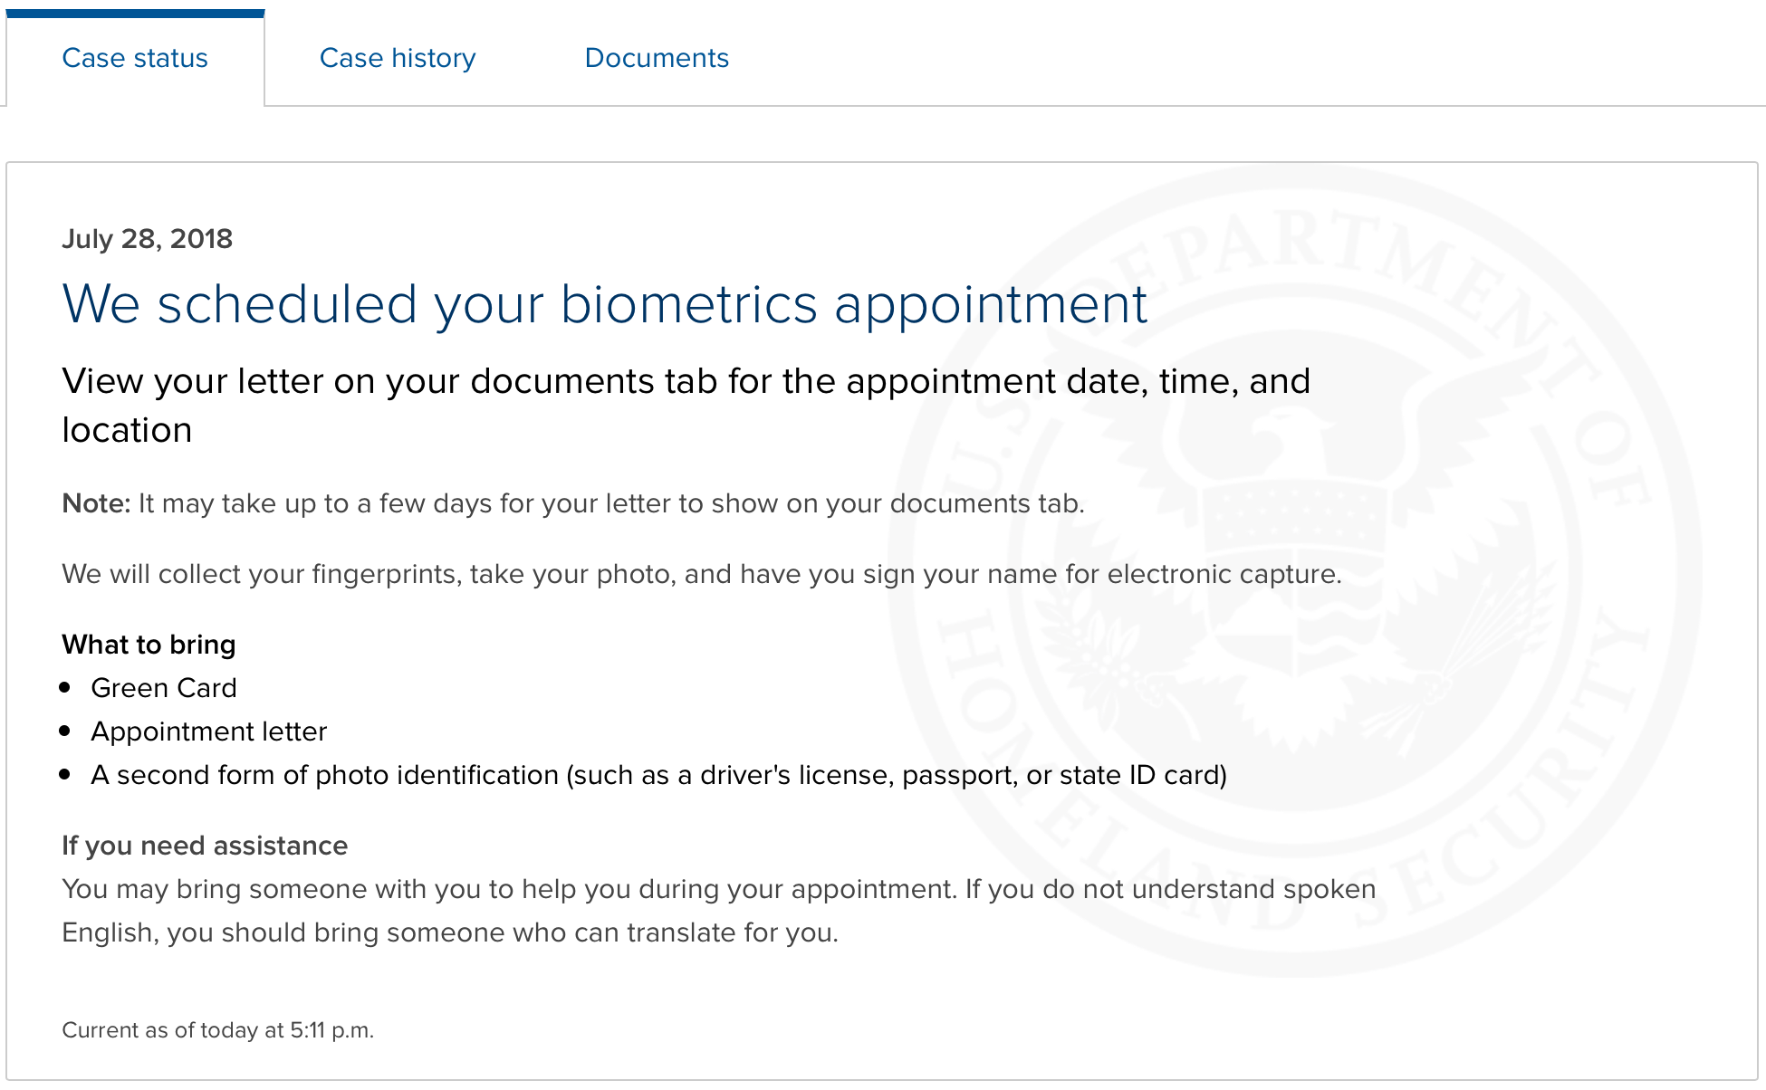Screen dimensions: 1766x1090
Task: Click the biometrics appointment scheduled heading
Action: (x=605, y=304)
